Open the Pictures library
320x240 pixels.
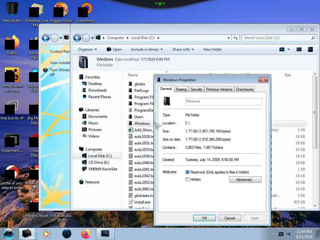point(95,129)
